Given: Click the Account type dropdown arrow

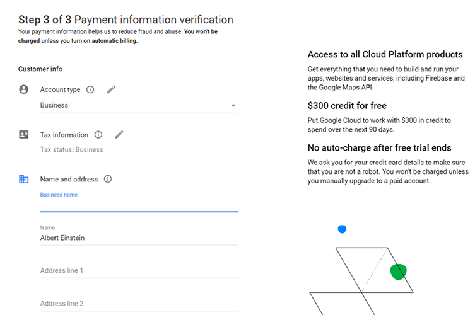Looking at the screenshot, I should [x=233, y=106].
